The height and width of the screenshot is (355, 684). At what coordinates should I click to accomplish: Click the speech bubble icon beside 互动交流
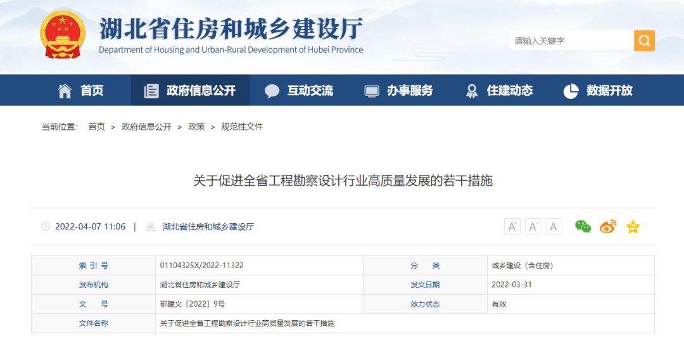[x=272, y=91]
